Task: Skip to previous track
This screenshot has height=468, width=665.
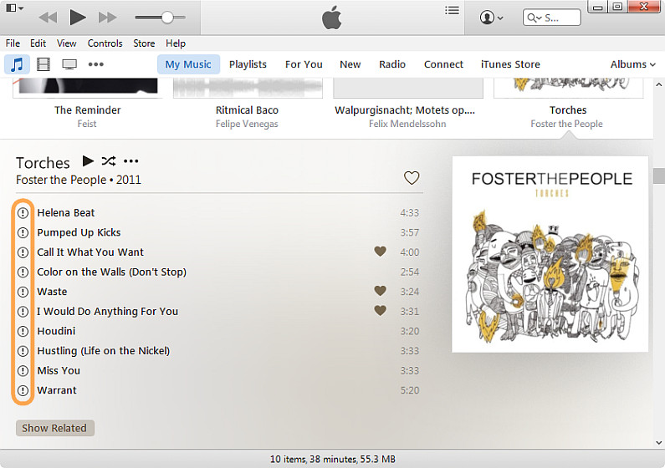Action: point(48,18)
